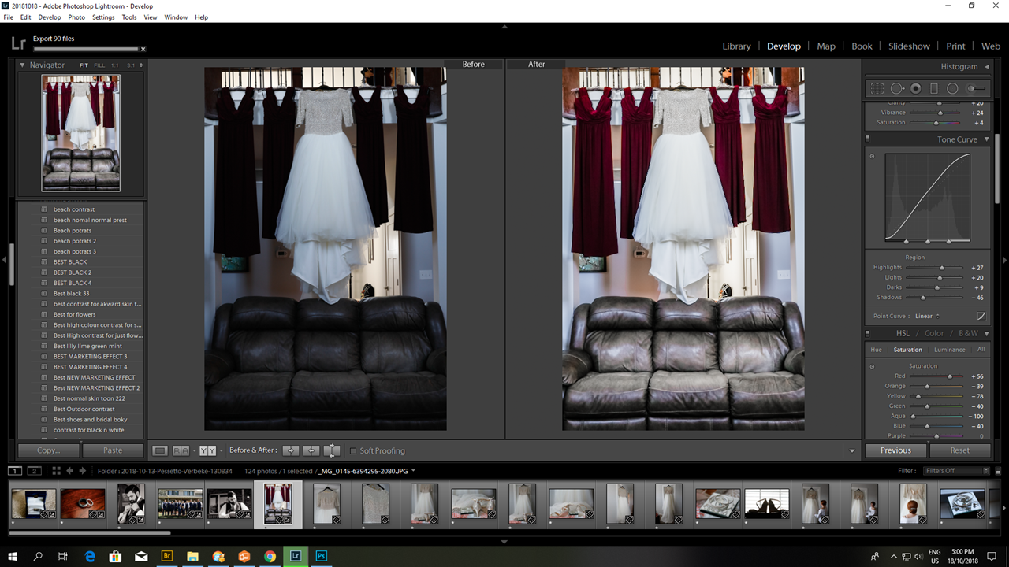Open the Develop menu

point(49,17)
